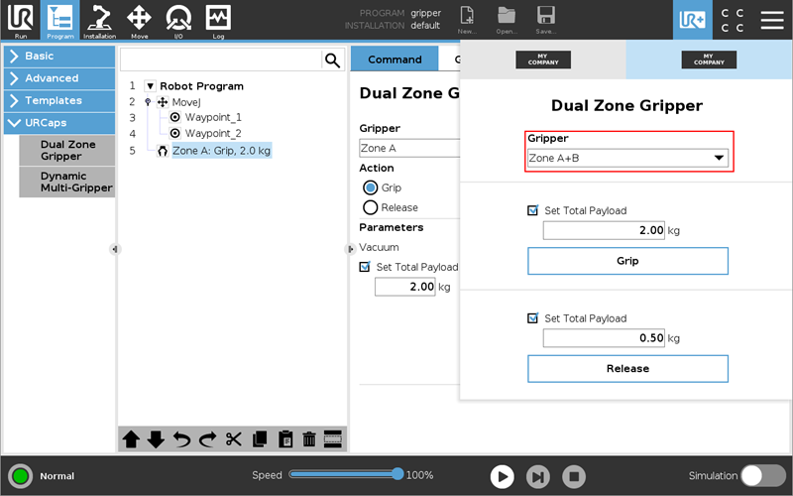Uncheck Set Total Payload above Grip button
The height and width of the screenshot is (496, 793).
point(534,210)
